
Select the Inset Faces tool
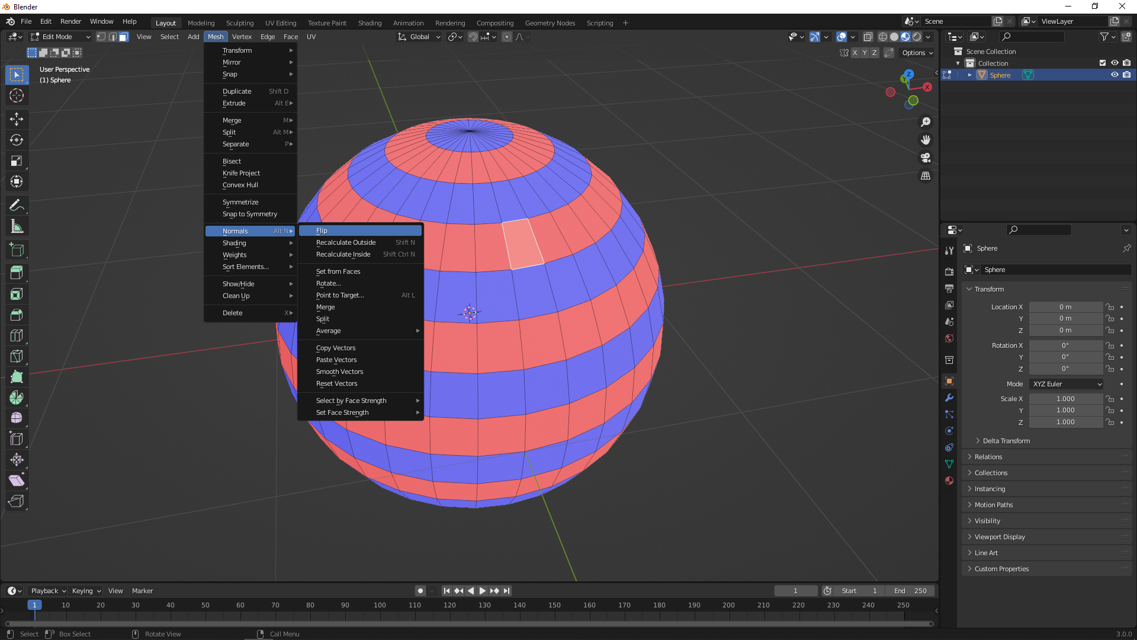coord(17,294)
